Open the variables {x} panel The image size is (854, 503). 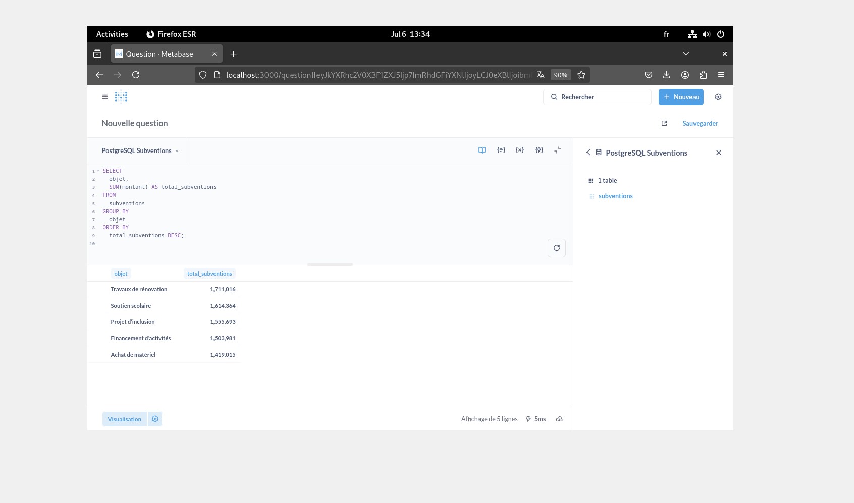[519, 150]
